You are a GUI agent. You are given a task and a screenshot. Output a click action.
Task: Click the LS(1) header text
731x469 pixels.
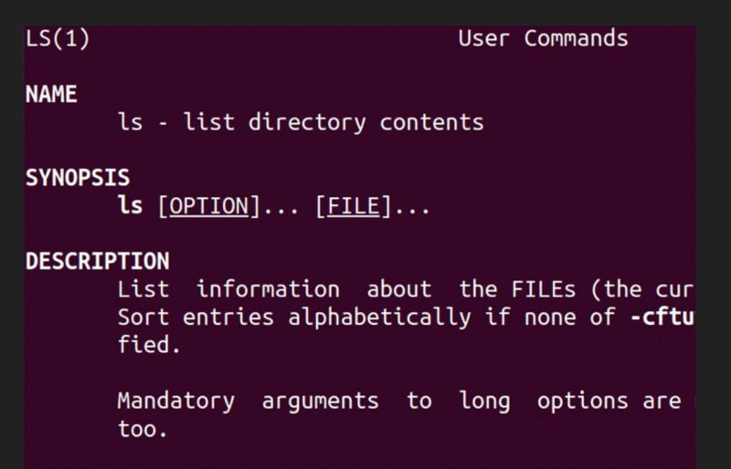[58, 38]
